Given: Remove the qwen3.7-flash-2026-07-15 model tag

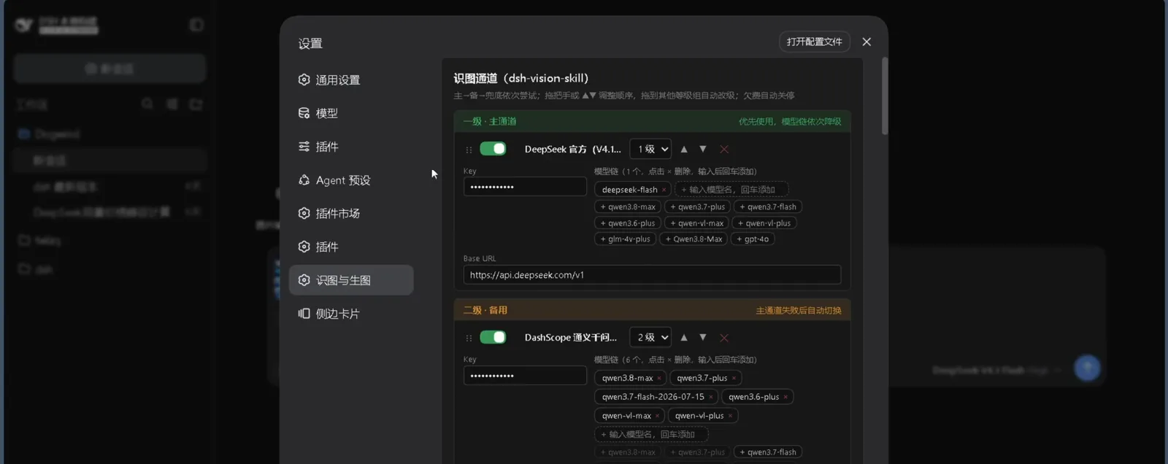Looking at the screenshot, I should [x=710, y=397].
